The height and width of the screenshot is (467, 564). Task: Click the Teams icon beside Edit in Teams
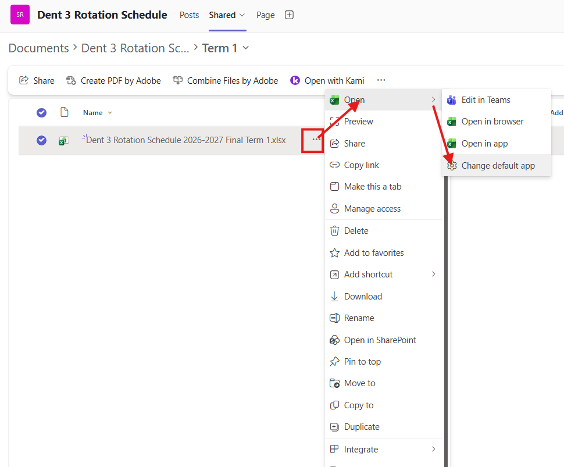pos(452,99)
